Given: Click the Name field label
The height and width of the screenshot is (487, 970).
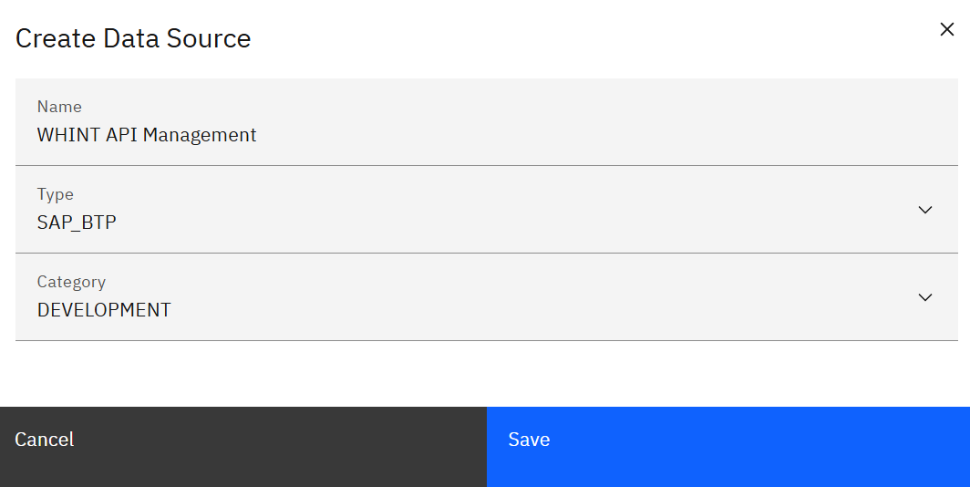Looking at the screenshot, I should (59, 107).
